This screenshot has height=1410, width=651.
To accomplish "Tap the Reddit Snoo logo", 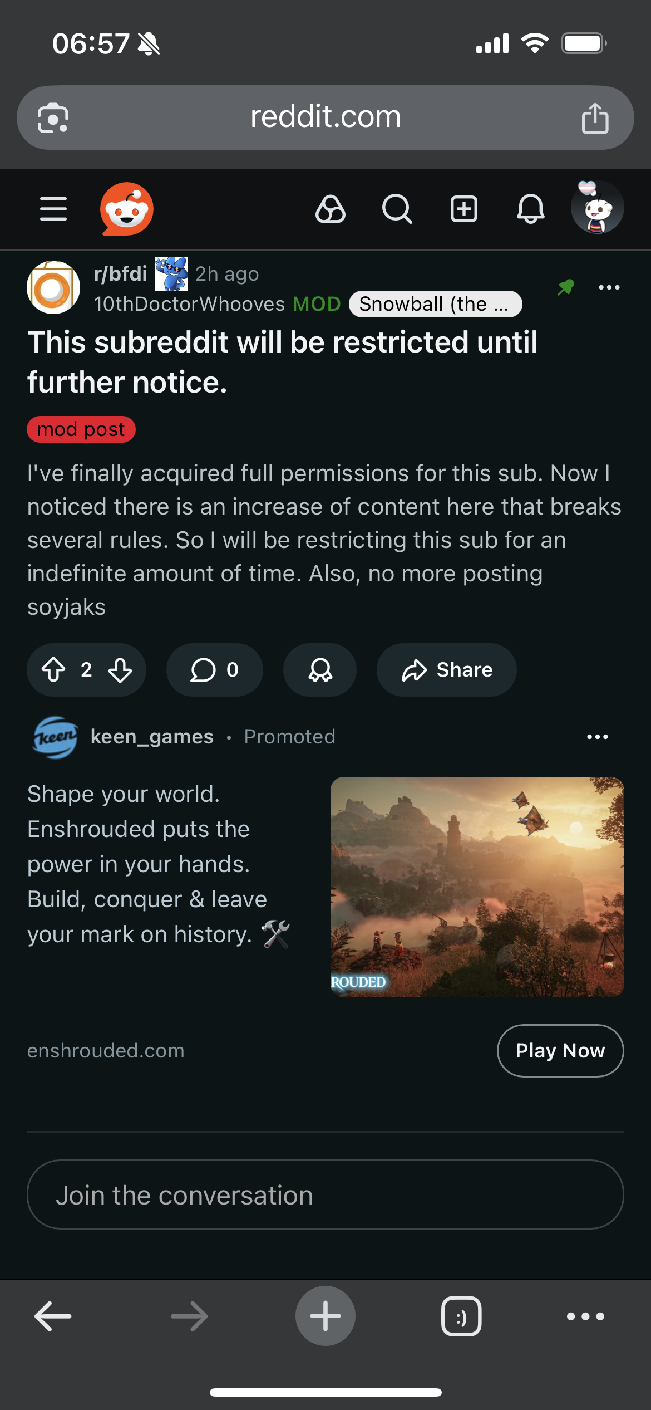I will coord(127,209).
